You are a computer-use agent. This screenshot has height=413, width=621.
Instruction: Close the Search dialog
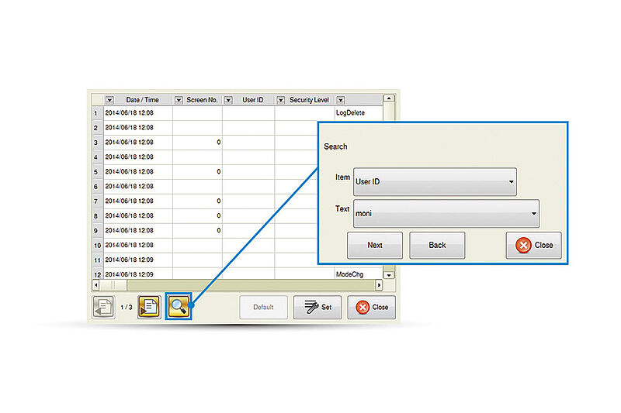533,245
